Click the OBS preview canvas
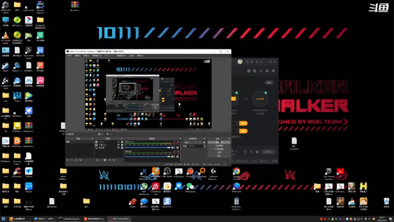The image size is (394, 222). click(148, 95)
